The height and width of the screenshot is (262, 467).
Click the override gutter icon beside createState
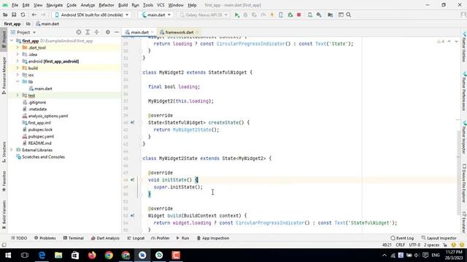[132, 122]
